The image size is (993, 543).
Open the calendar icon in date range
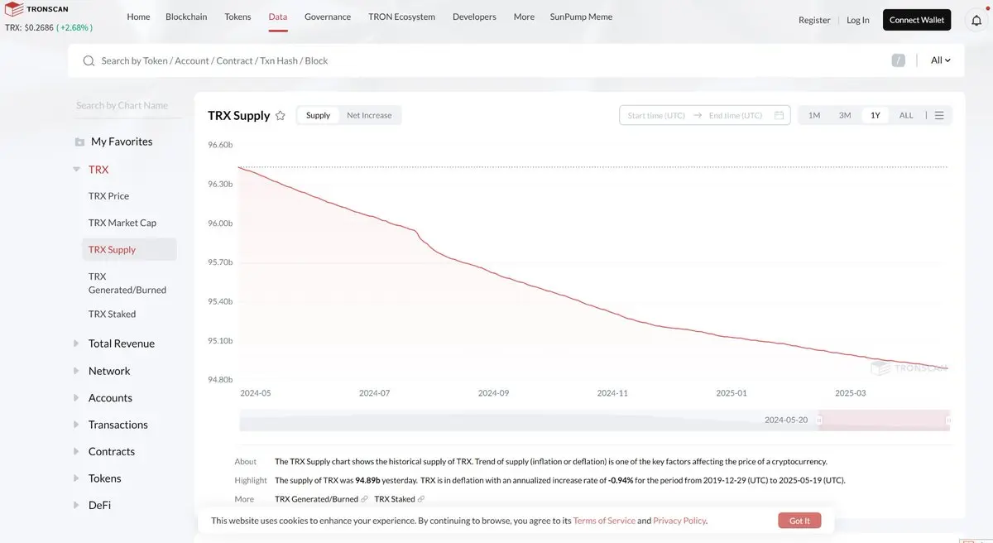[779, 115]
